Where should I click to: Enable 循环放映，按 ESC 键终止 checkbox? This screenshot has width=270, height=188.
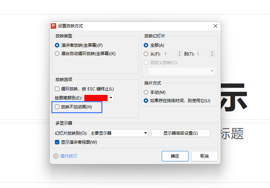point(57,89)
